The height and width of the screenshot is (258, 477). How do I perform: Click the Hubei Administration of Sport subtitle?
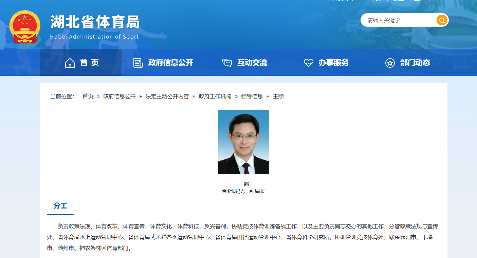[x=94, y=37]
